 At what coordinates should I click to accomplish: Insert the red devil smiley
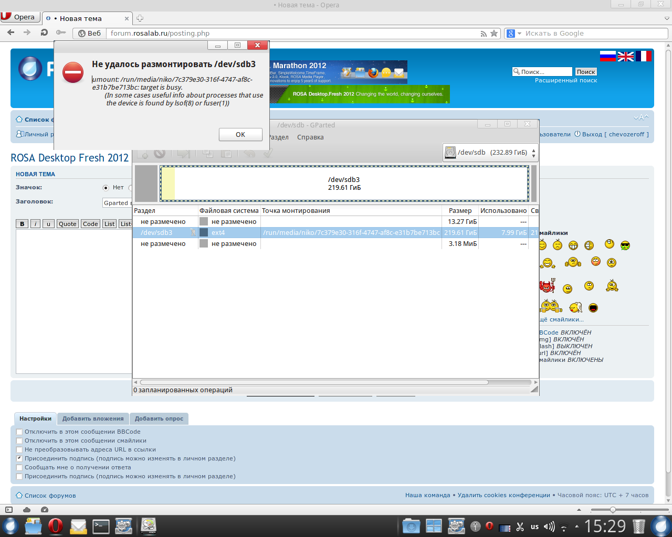coord(547,286)
